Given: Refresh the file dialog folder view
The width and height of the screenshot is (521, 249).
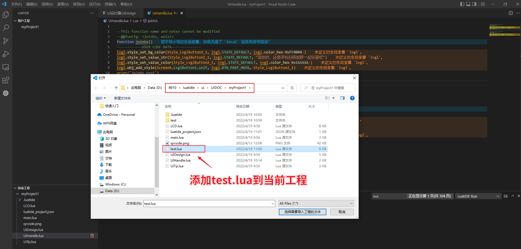Looking at the screenshot, I should [x=292, y=88].
